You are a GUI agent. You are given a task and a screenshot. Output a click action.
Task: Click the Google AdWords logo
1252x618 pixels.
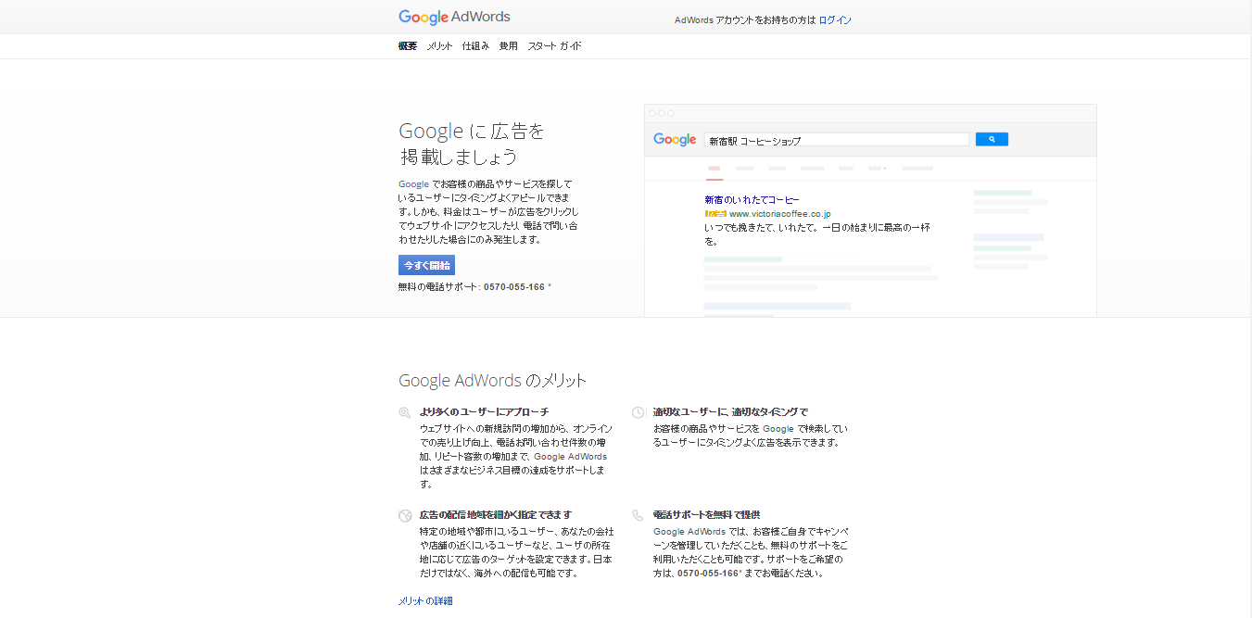[x=454, y=18]
